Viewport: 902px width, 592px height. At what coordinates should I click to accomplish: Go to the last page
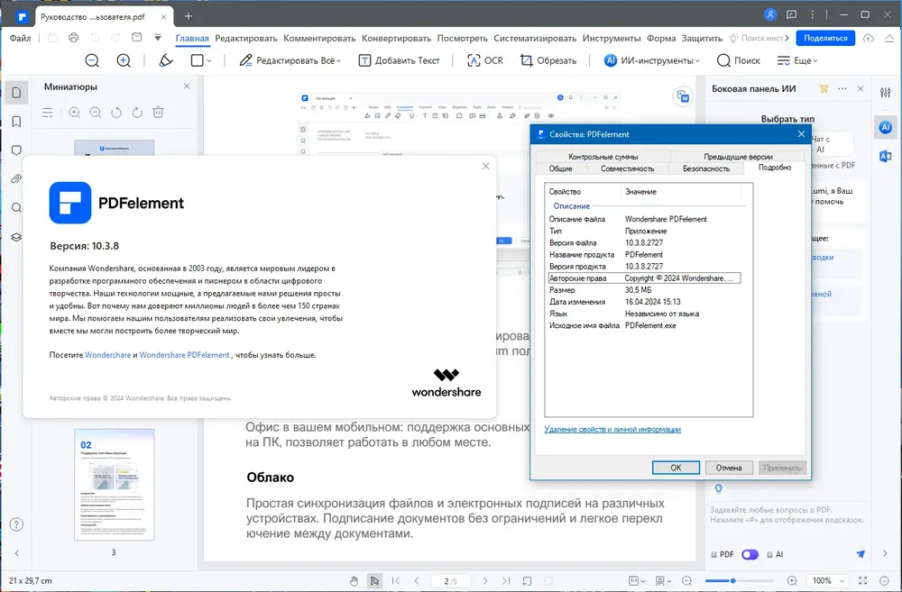[x=506, y=581]
